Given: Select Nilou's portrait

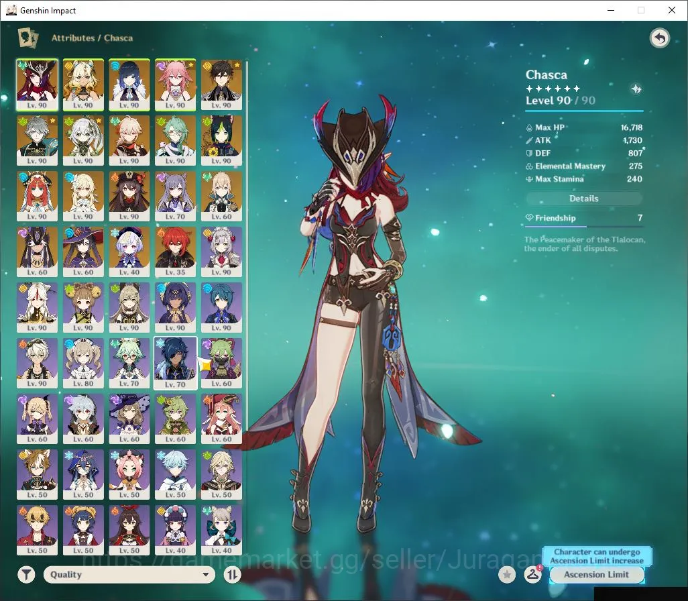Looking at the screenshot, I should click(38, 197).
